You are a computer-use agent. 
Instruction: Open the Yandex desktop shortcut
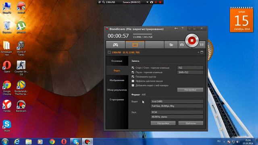point(7,106)
